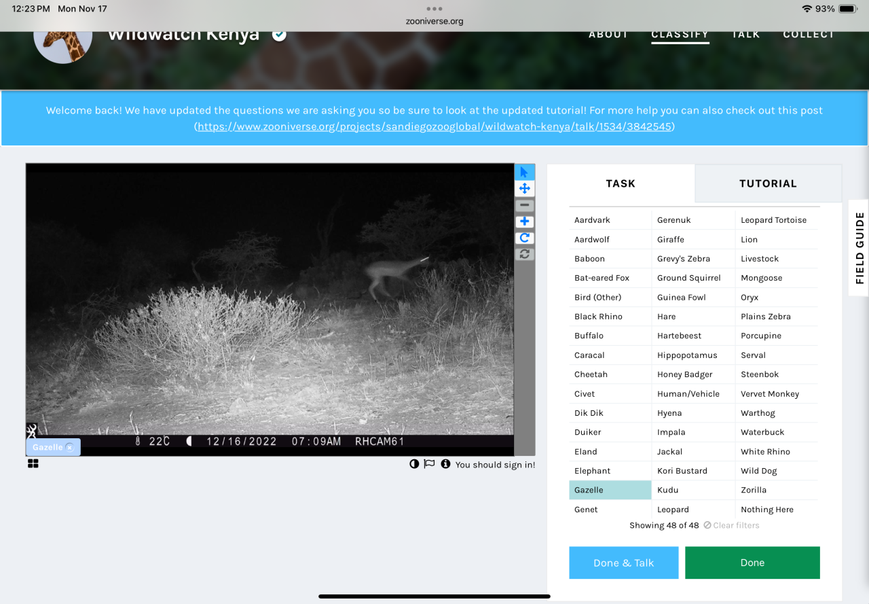
Task: Open the Field Guide side panel
Action: pos(859,248)
